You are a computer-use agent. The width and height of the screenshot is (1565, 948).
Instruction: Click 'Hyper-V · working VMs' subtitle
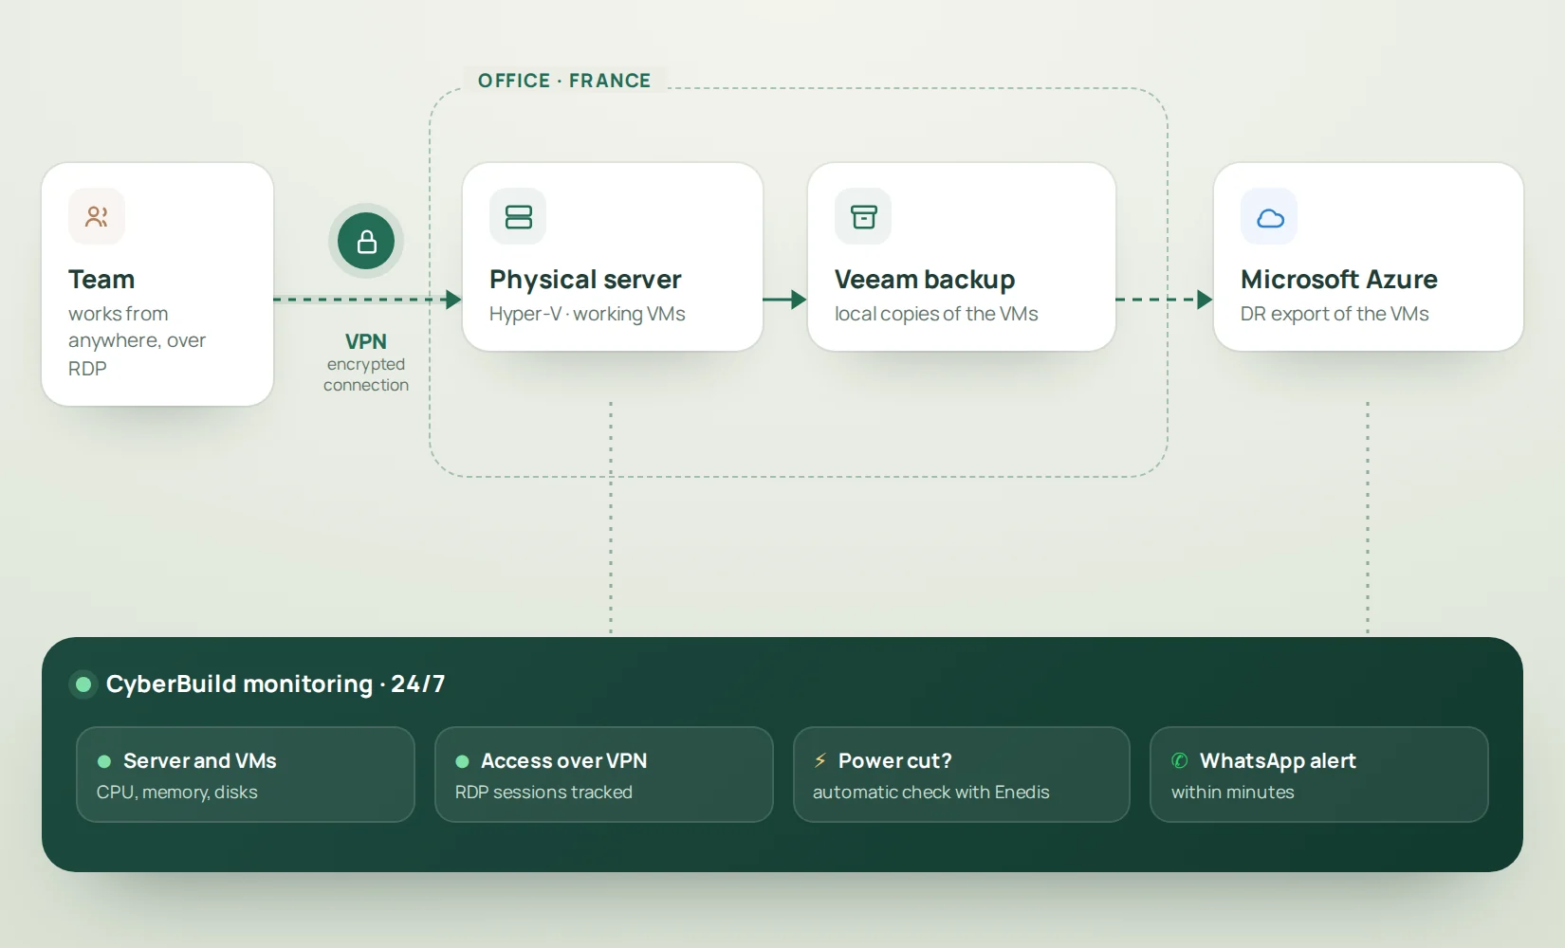point(587,314)
